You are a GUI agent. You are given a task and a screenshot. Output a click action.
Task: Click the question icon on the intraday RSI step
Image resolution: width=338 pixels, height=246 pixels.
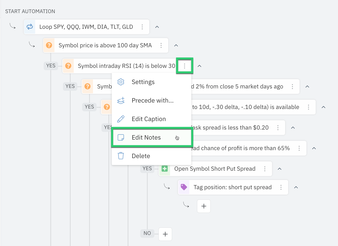pos(68,66)
